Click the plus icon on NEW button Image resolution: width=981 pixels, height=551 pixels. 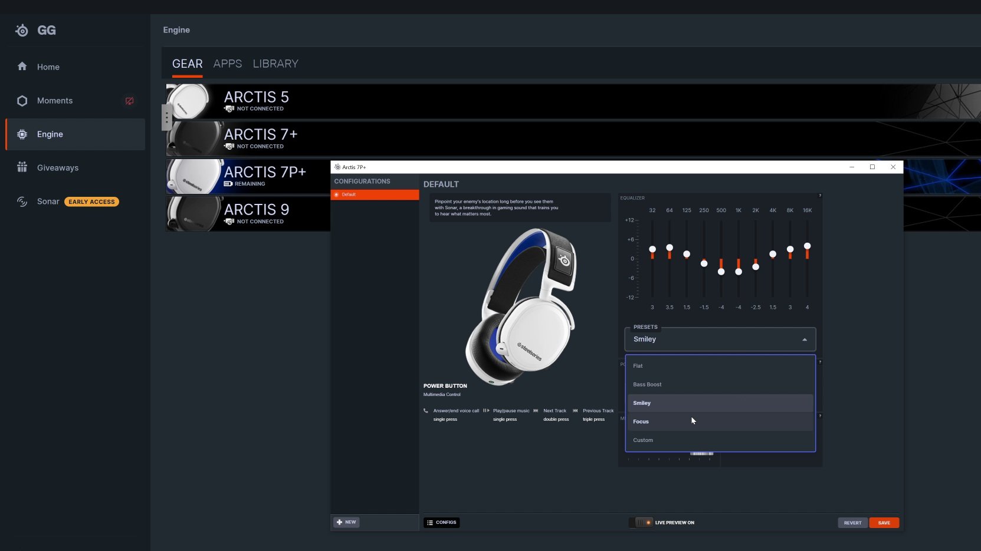click(339, 522)
